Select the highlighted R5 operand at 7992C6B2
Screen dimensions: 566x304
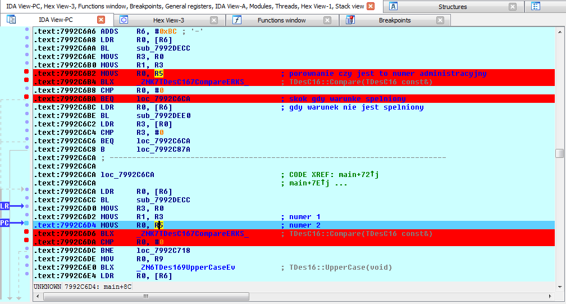(x=159, y=74)
